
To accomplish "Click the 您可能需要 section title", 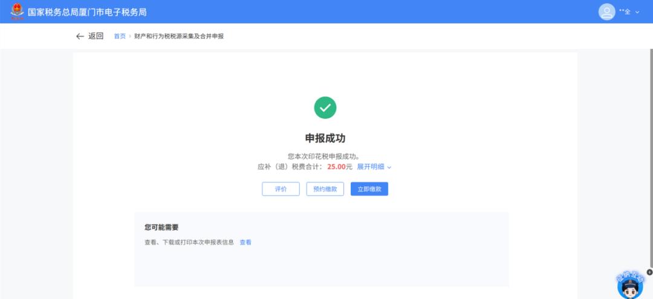I will [161, 228].
